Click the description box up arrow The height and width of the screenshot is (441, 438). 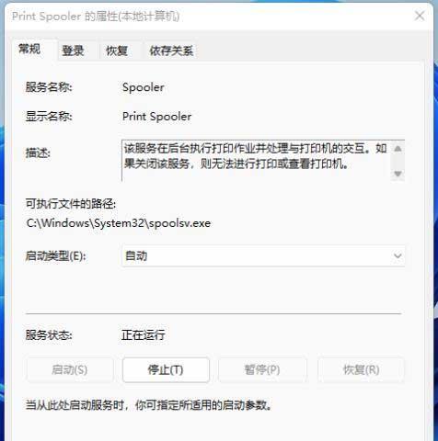(x=398, y=149)
